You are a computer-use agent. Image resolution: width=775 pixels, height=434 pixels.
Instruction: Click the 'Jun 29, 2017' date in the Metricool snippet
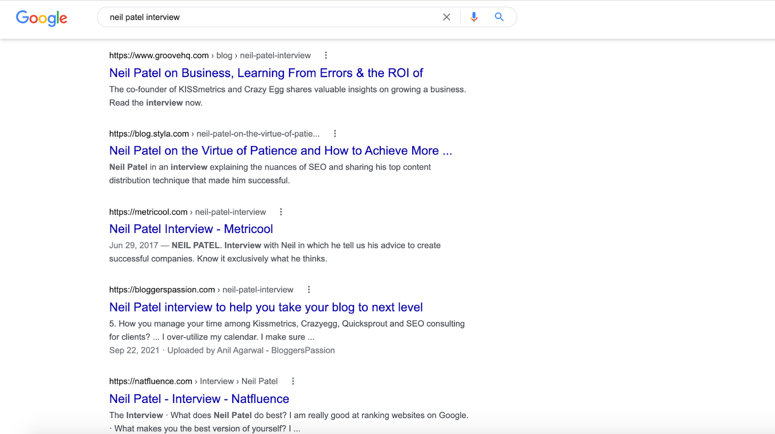134,246
